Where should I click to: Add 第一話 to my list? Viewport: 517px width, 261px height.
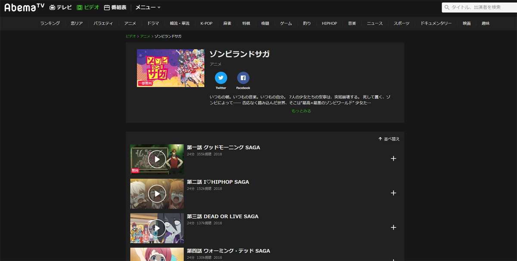click(393, 159)
